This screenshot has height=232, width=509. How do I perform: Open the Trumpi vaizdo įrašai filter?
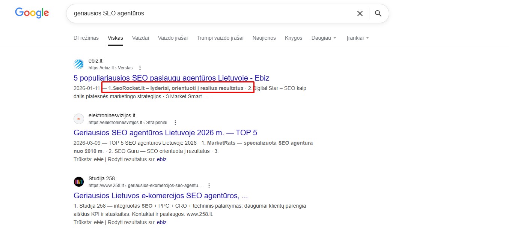coord(220,37)
